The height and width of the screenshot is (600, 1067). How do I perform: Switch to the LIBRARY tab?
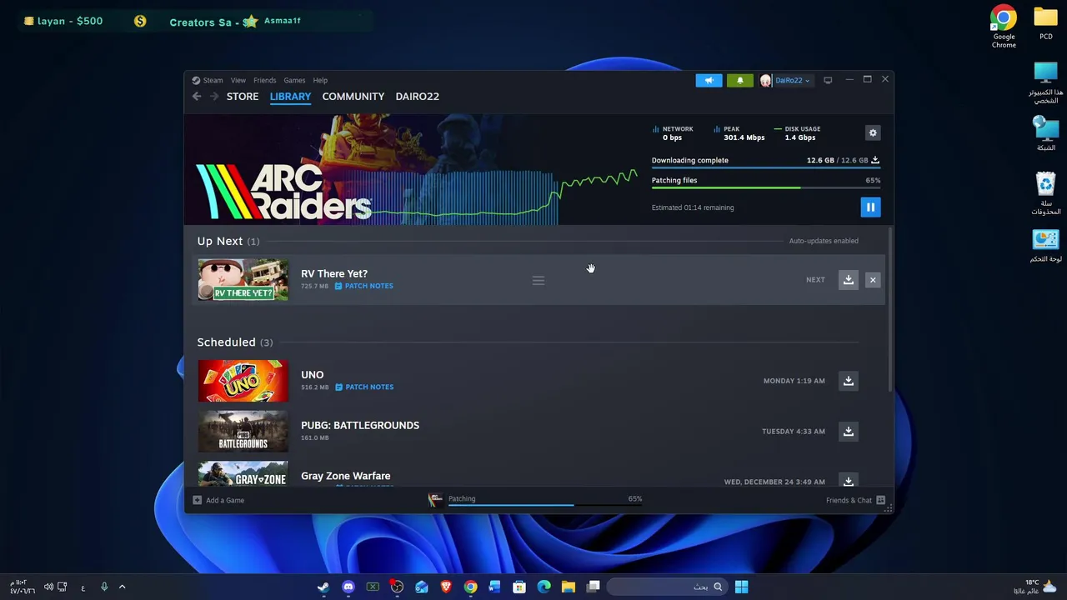click(x=290, y=97)
